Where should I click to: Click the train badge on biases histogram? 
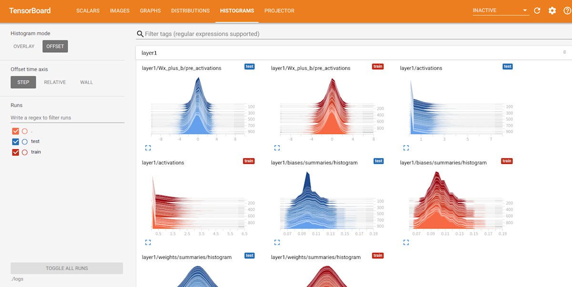pos(507,161)
